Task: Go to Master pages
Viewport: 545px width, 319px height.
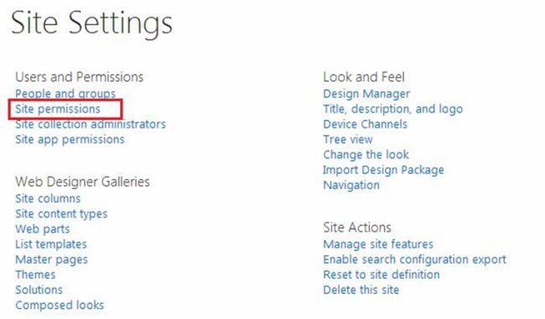Action: pos(51,260)
